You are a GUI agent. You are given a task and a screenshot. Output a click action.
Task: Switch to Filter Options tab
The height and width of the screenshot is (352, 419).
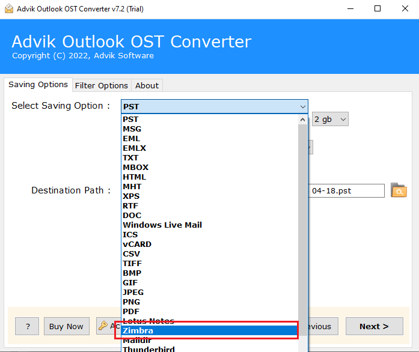[x=102, y=85]
